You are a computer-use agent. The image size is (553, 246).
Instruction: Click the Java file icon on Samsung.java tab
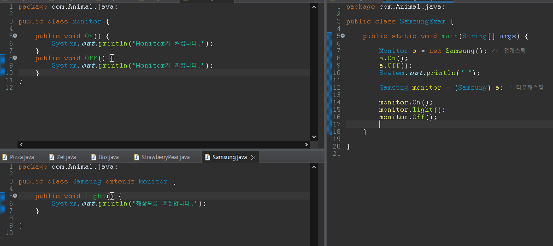coord(207,157)
